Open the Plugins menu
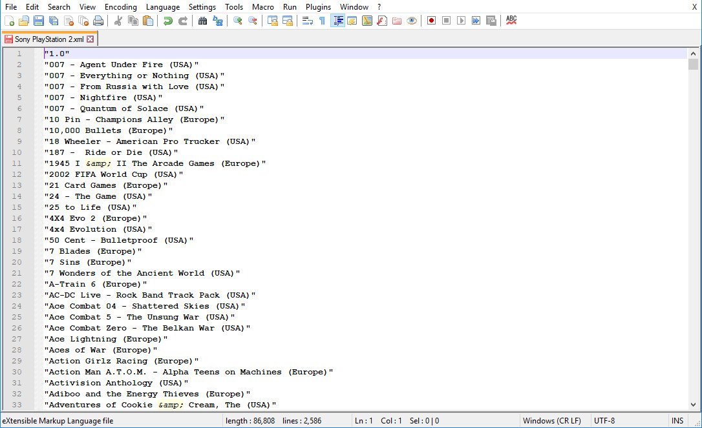The width and height of the screenshot is (702, 428). [318, 6]
